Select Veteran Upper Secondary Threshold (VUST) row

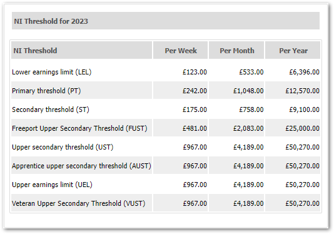166,203
